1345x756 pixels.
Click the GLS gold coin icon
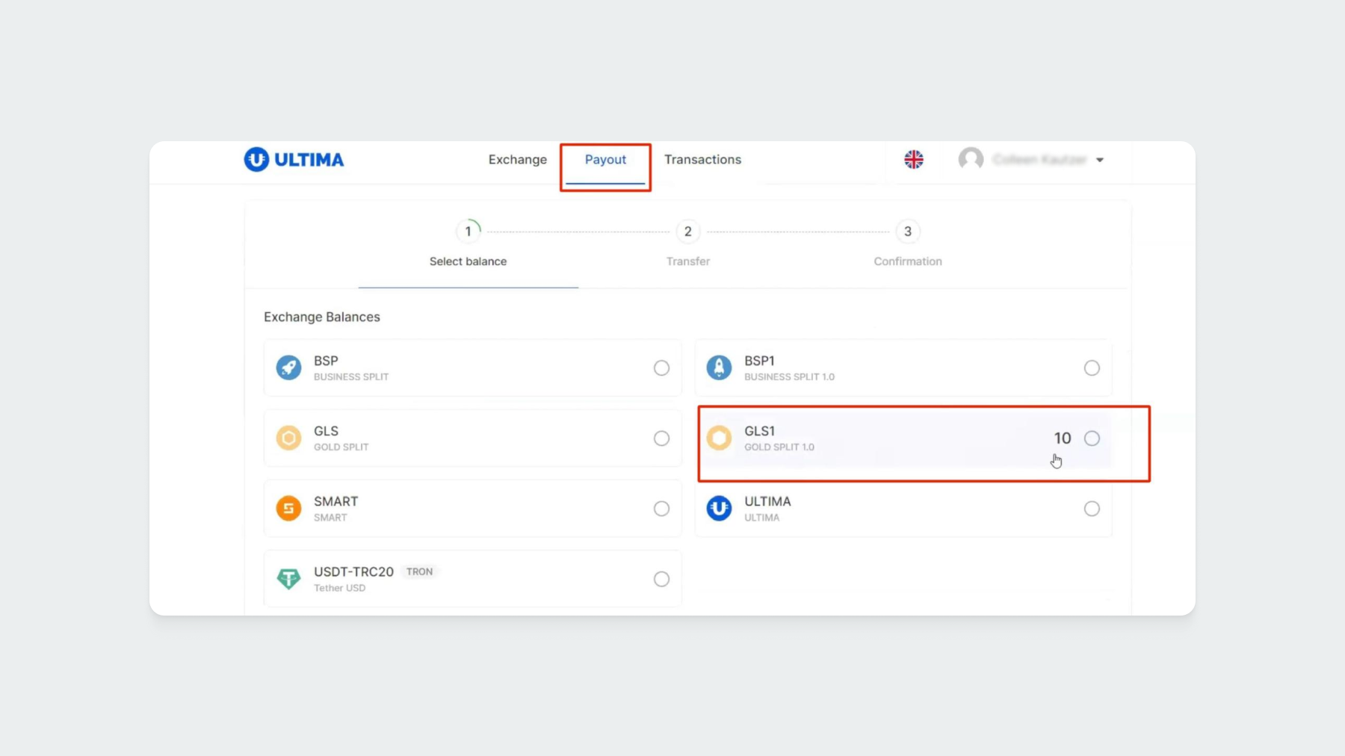click(x=288, y=438)
